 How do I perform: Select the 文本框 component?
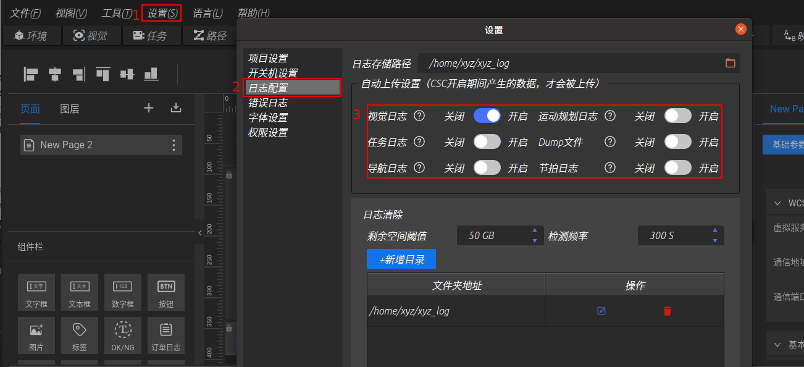pyautogui.click(x=80, y=292)
